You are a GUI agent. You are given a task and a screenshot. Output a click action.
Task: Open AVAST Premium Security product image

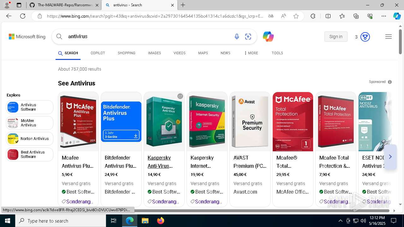(250, 122)
